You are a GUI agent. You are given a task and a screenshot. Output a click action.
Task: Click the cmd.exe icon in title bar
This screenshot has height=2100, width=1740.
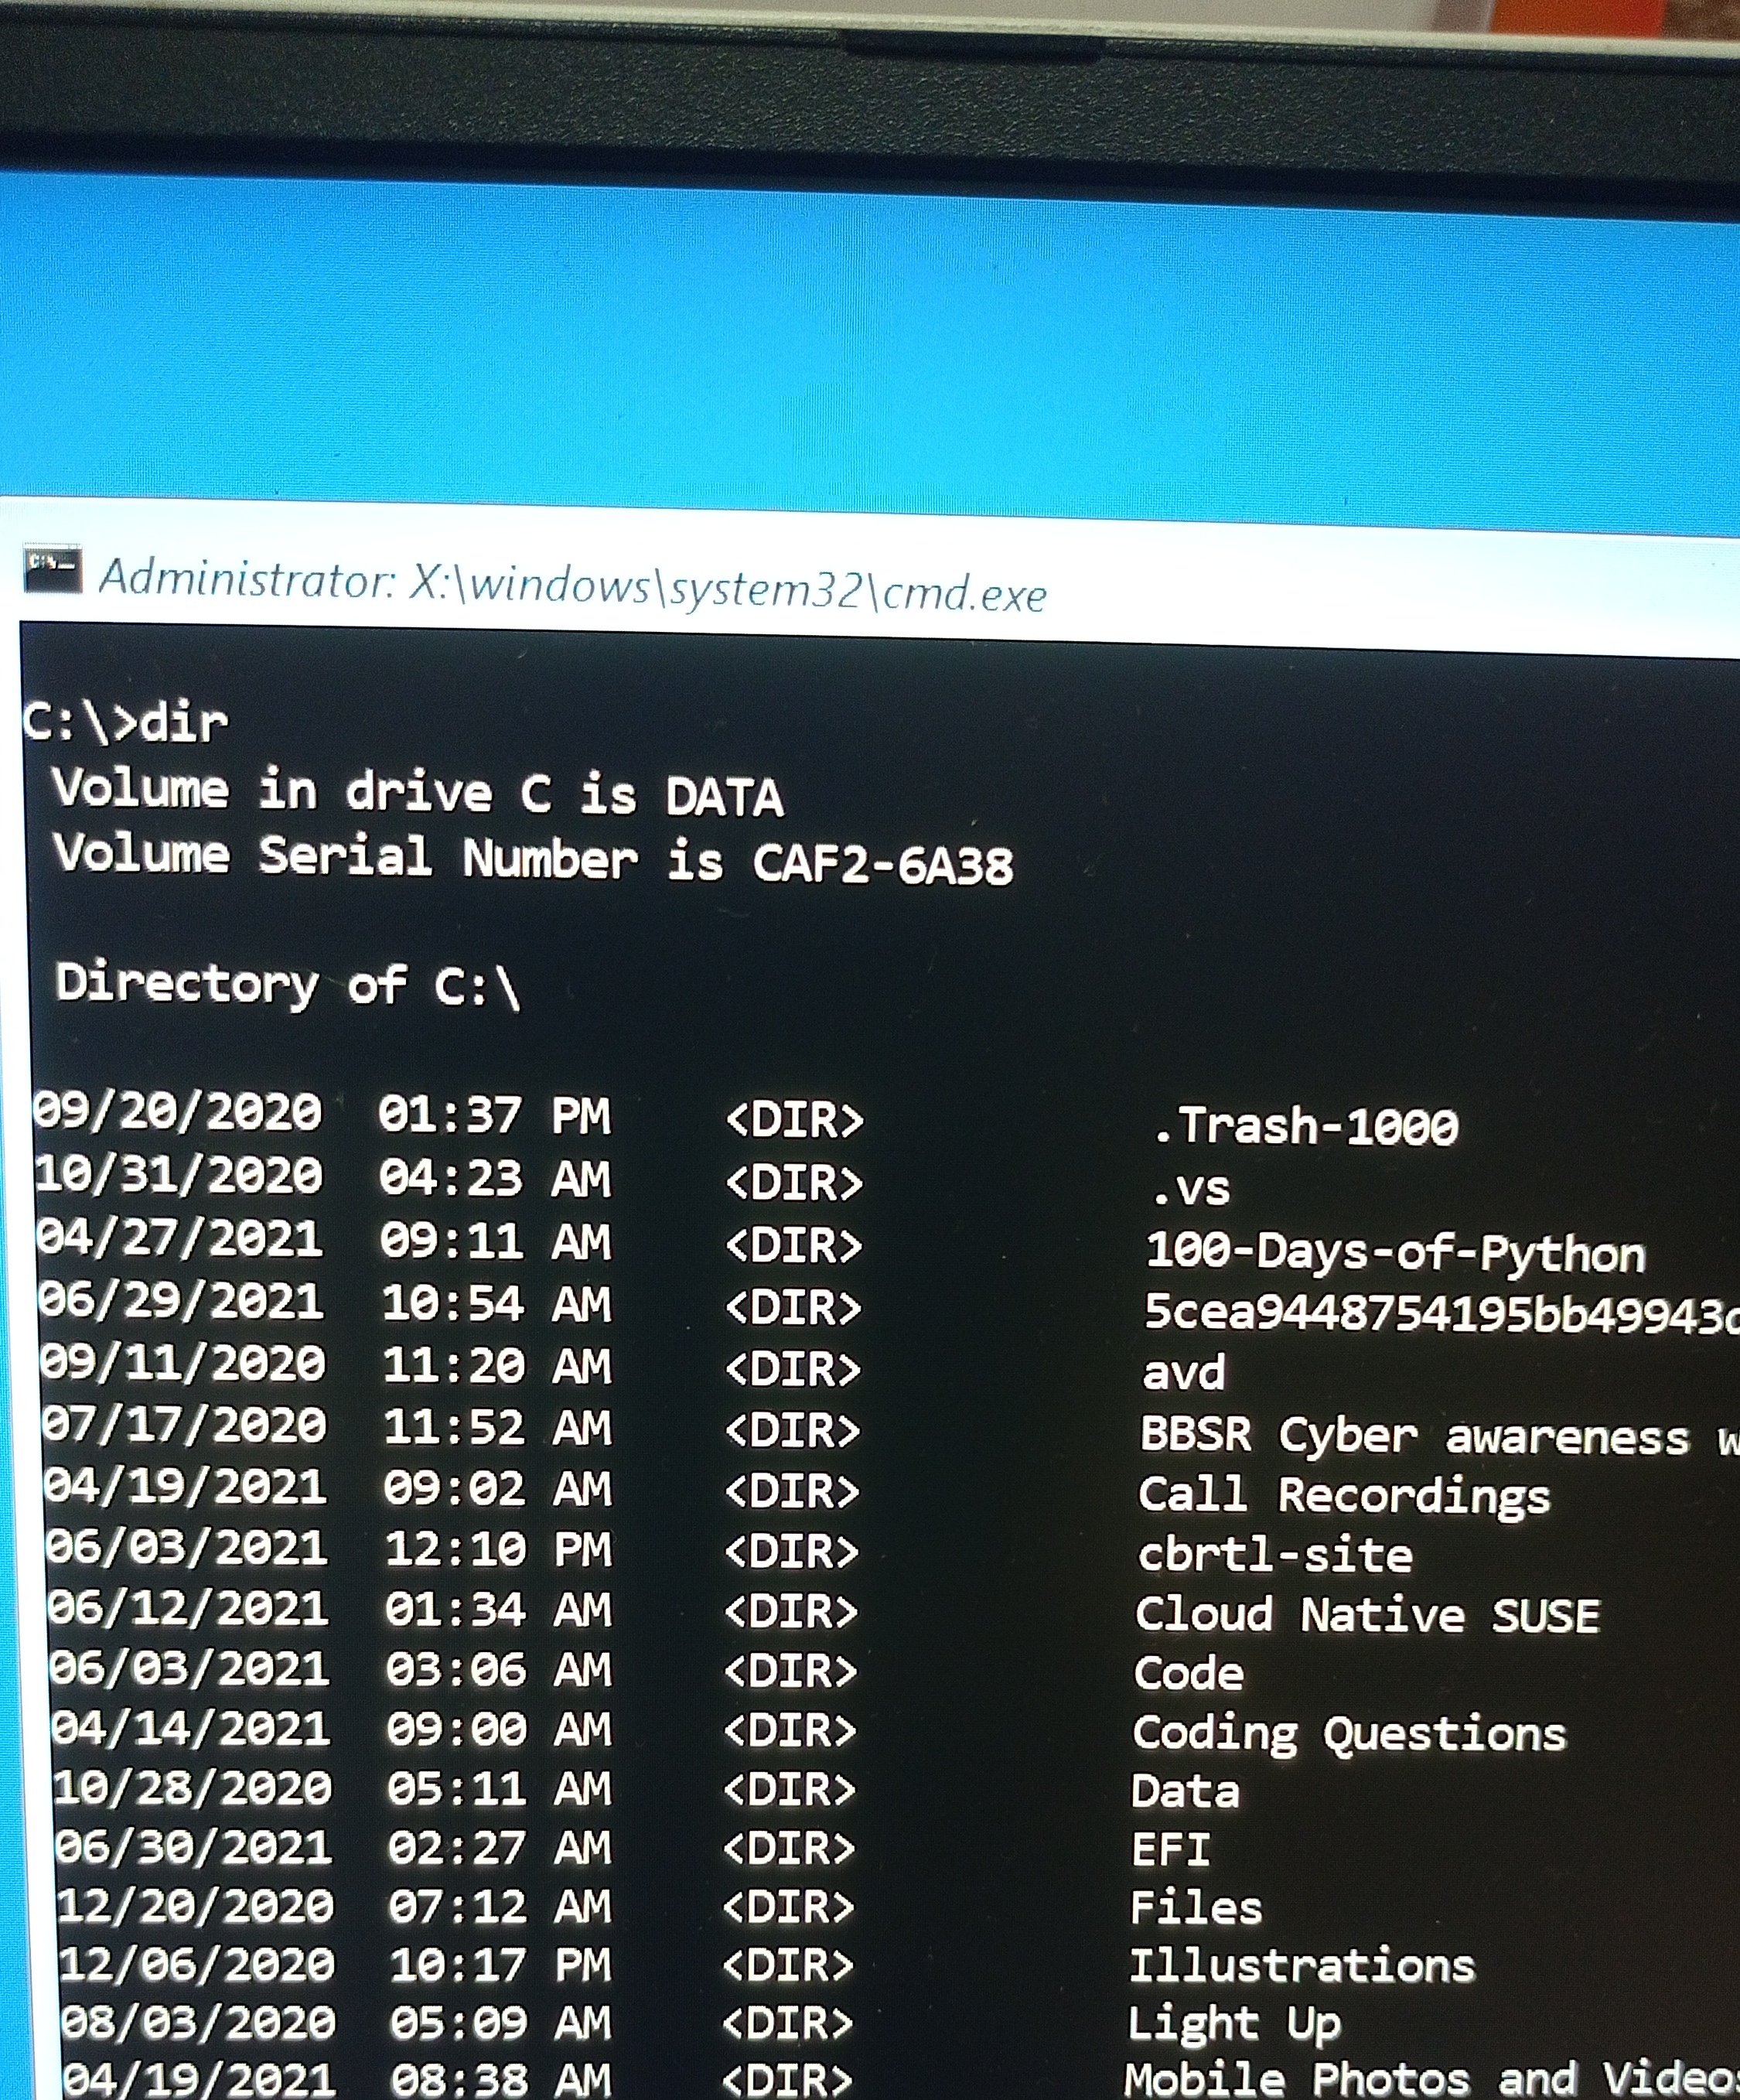52,570
